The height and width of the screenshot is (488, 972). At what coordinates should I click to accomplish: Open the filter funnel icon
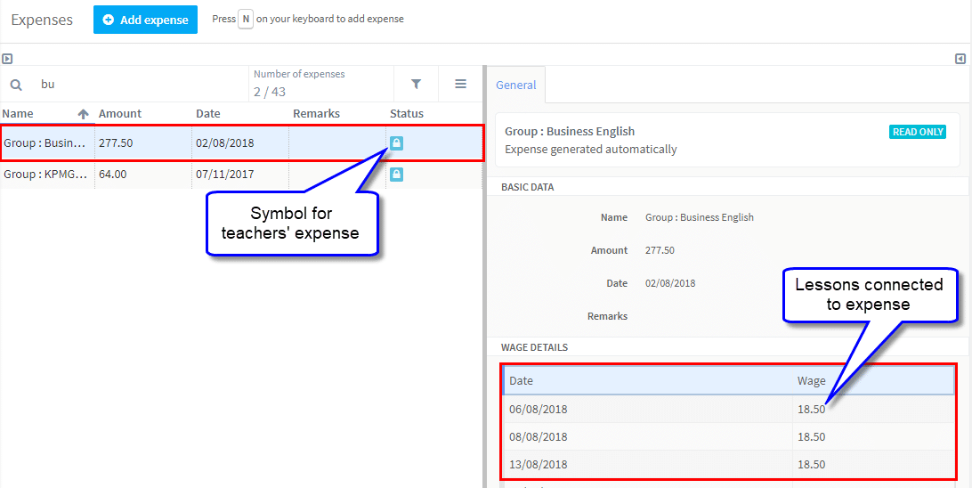pyautogui.click(x=417, y=84)
